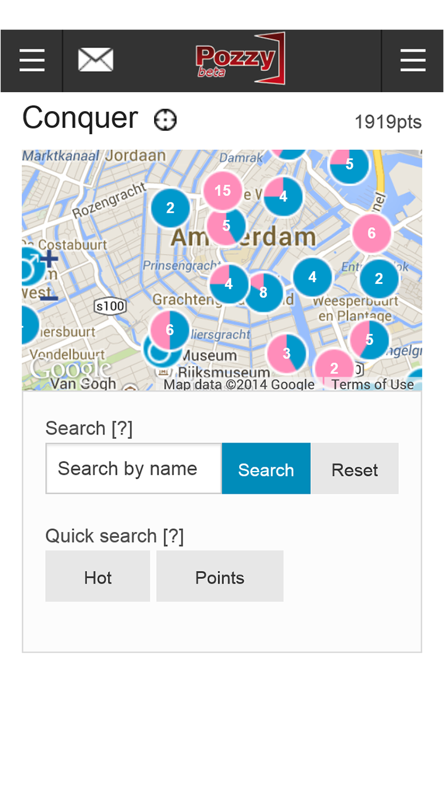Image resolution: width=444 pixels, height=790 pixels.
Task: Zoom out the map with minus
Action: coord(49,299)
